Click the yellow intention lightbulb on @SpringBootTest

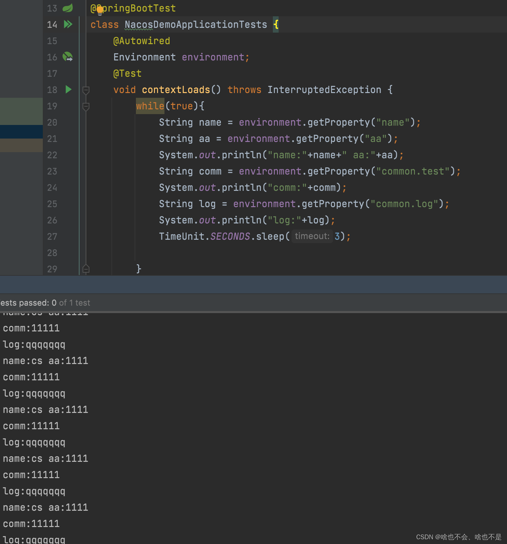tap(100, 11)
